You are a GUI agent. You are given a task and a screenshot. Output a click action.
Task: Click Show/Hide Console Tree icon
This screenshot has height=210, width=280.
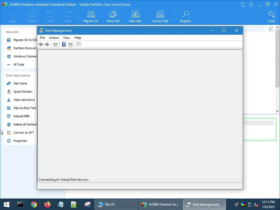[55, 45]
